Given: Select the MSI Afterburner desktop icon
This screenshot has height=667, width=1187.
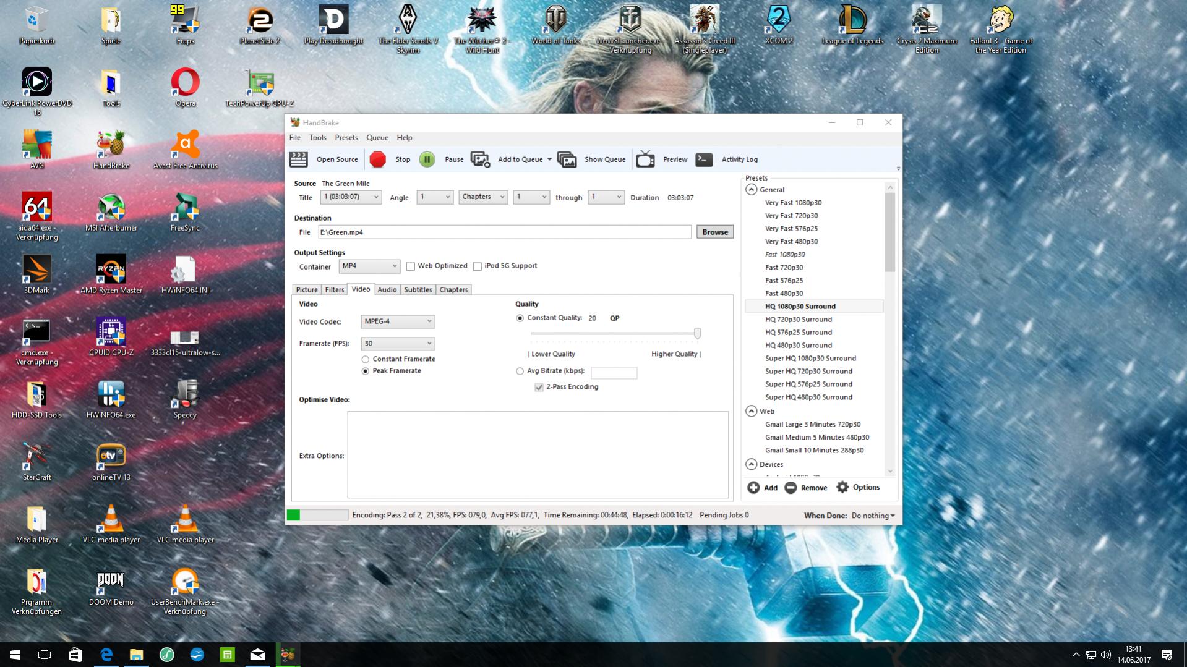Looking at the screenshot, I should point(111,211).
